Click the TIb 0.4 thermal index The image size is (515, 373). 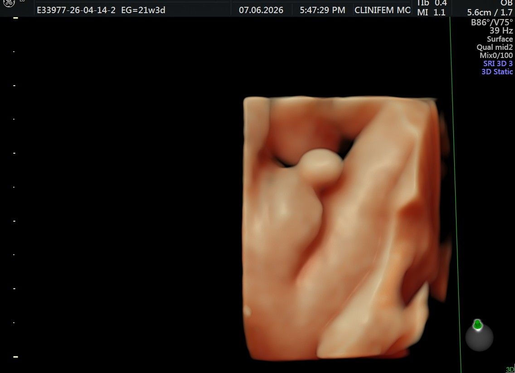[x=432, y=3]
